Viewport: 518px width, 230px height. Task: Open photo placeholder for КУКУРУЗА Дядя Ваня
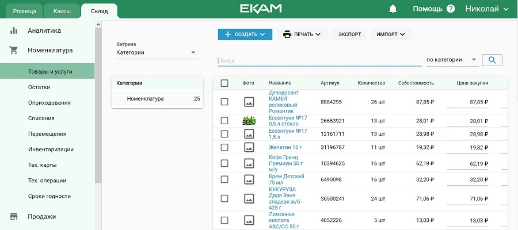point(249,198)
